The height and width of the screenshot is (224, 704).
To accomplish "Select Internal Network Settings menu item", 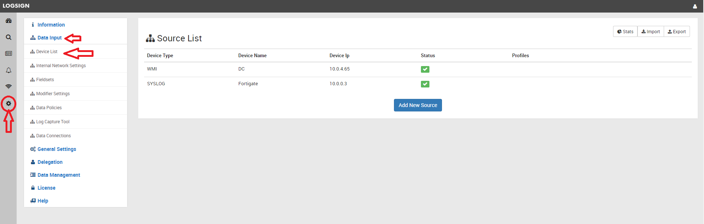I will pyautogui.click(x=61, y=66).
